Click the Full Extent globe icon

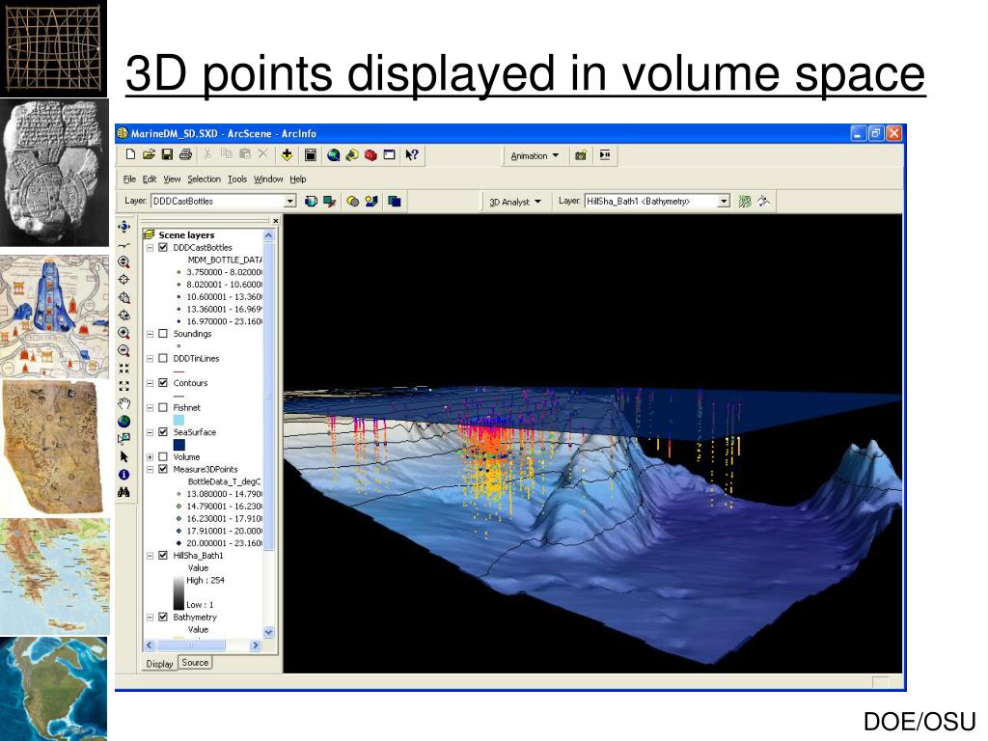[x=124, y=422]
